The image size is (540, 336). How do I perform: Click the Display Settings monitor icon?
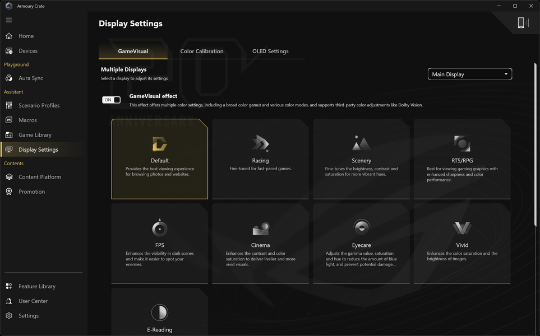[x=9, y=150]
